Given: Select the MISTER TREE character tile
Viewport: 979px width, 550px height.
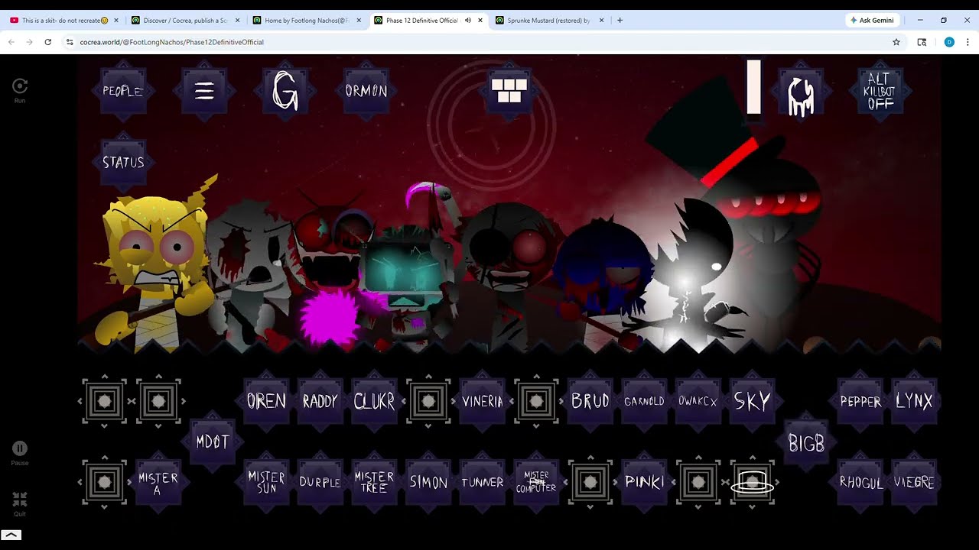Looking at the screenshot, I should (374, 482).
